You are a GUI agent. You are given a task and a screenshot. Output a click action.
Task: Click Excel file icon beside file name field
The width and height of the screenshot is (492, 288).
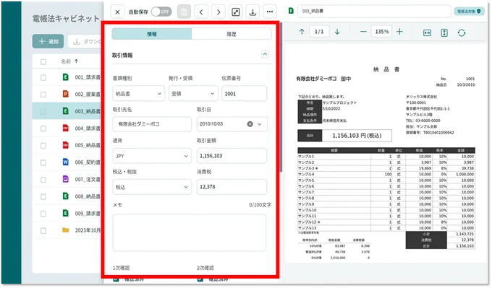[x=291, y=11]
